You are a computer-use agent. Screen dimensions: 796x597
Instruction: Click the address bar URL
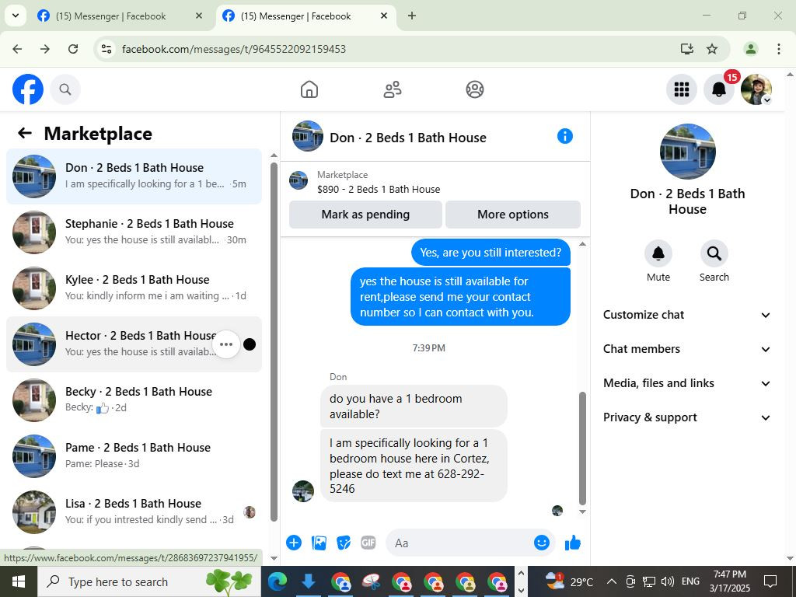[234, 49]
